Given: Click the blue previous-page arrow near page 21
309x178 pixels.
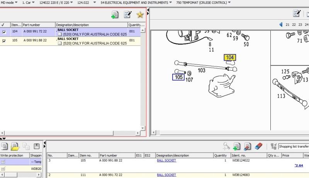Looking at the screenshot, I should [281, 25].
